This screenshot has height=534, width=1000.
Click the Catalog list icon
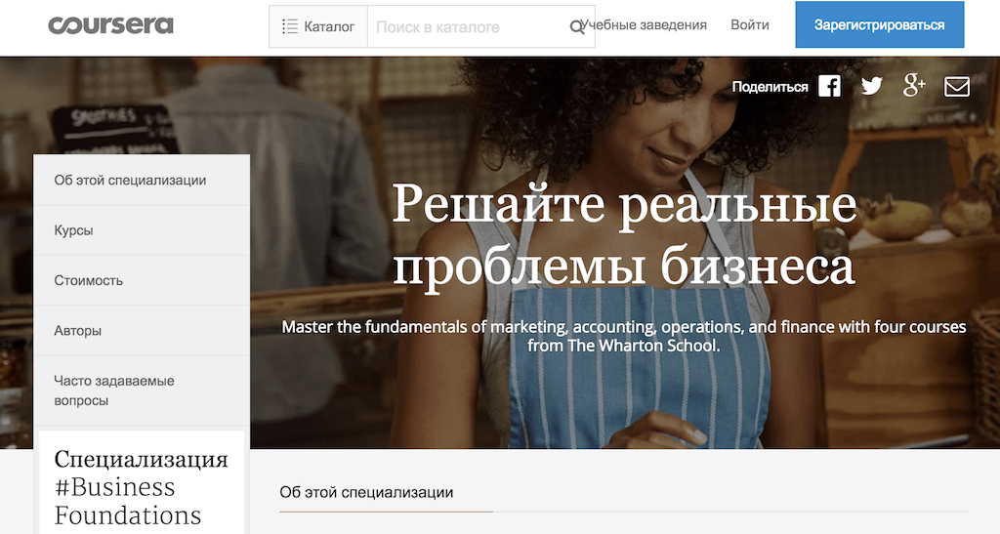[x=290, y=26]
